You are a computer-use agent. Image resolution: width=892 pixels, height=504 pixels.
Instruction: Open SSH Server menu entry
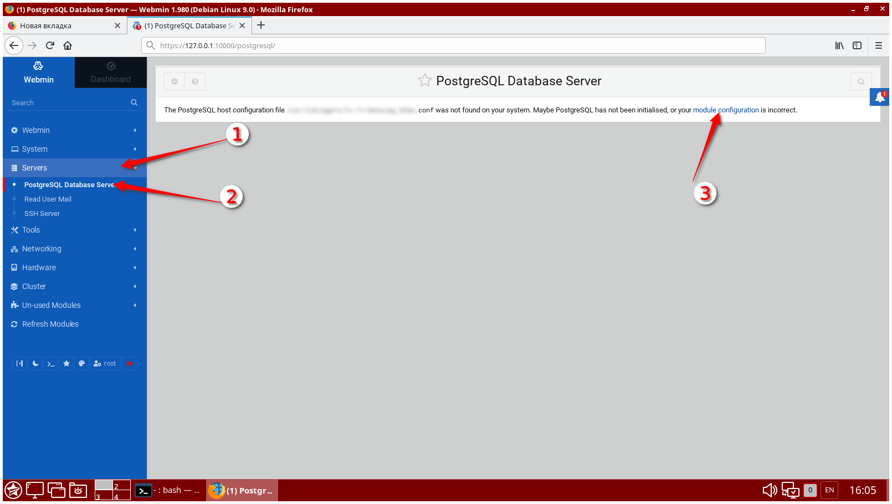pos(42,213)
